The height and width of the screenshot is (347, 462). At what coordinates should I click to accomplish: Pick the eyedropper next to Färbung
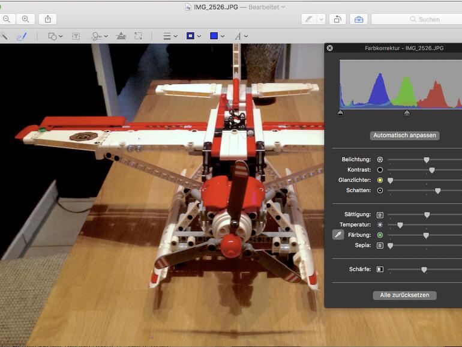(338, 235)
